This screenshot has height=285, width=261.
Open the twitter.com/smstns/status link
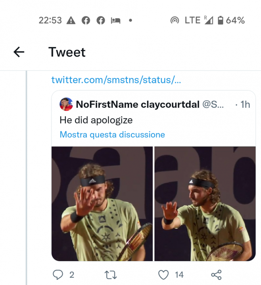click(116, 80)
